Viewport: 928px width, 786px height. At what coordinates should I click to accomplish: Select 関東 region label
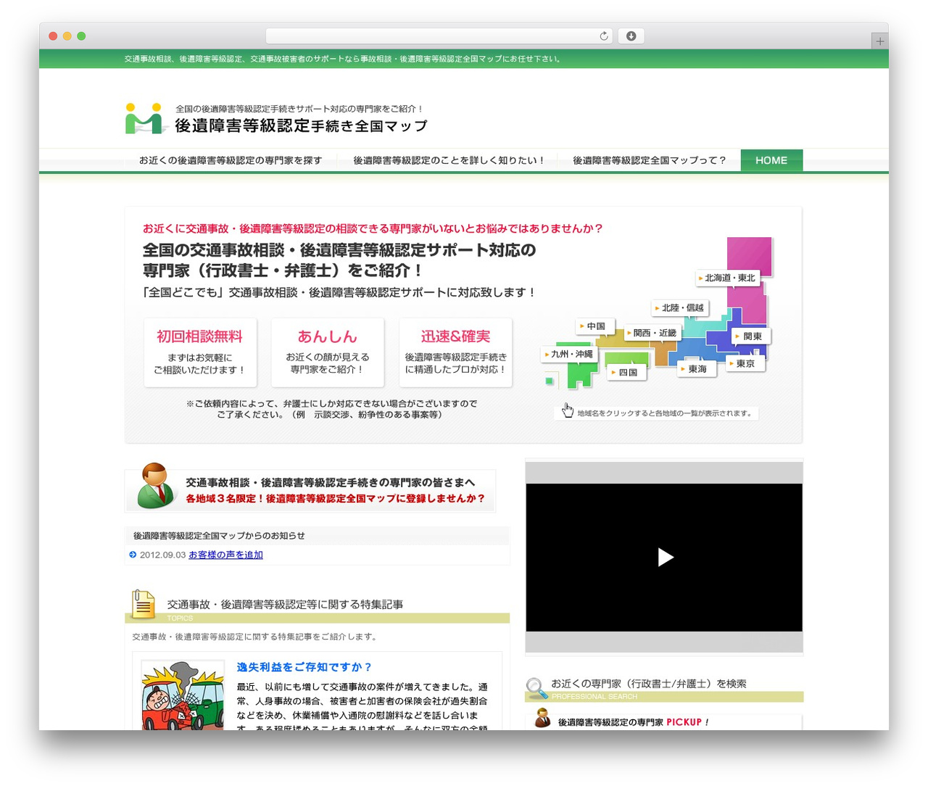click(750, 336)
